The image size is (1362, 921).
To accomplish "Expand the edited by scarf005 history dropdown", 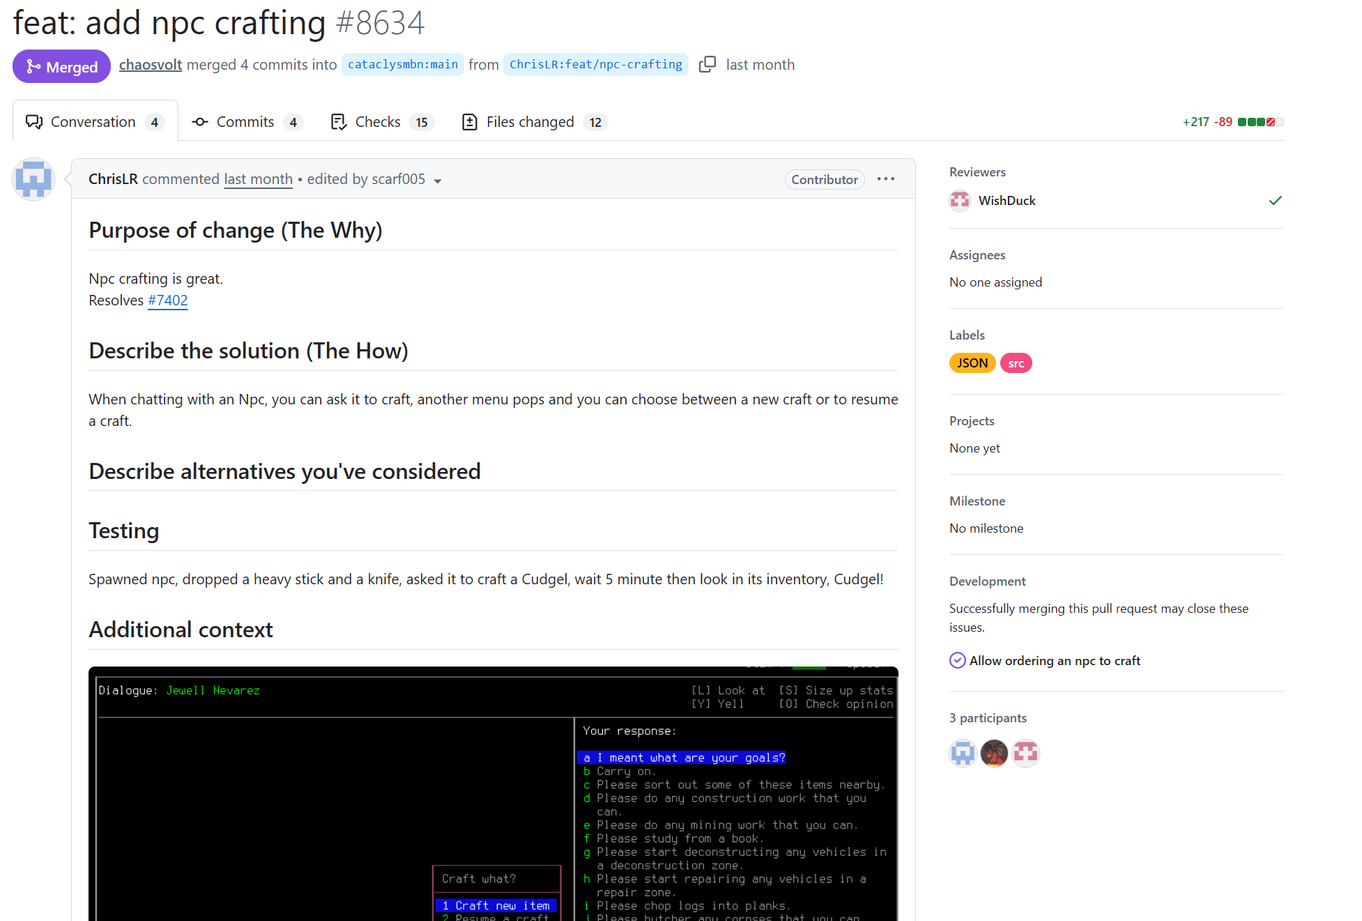I will click(x=374, y=179).
